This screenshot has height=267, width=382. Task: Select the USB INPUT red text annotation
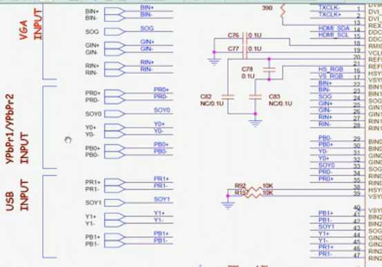pos(17,195)
